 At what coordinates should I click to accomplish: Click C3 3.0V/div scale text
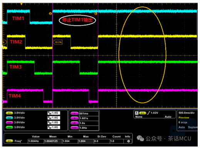click(19, 123)
